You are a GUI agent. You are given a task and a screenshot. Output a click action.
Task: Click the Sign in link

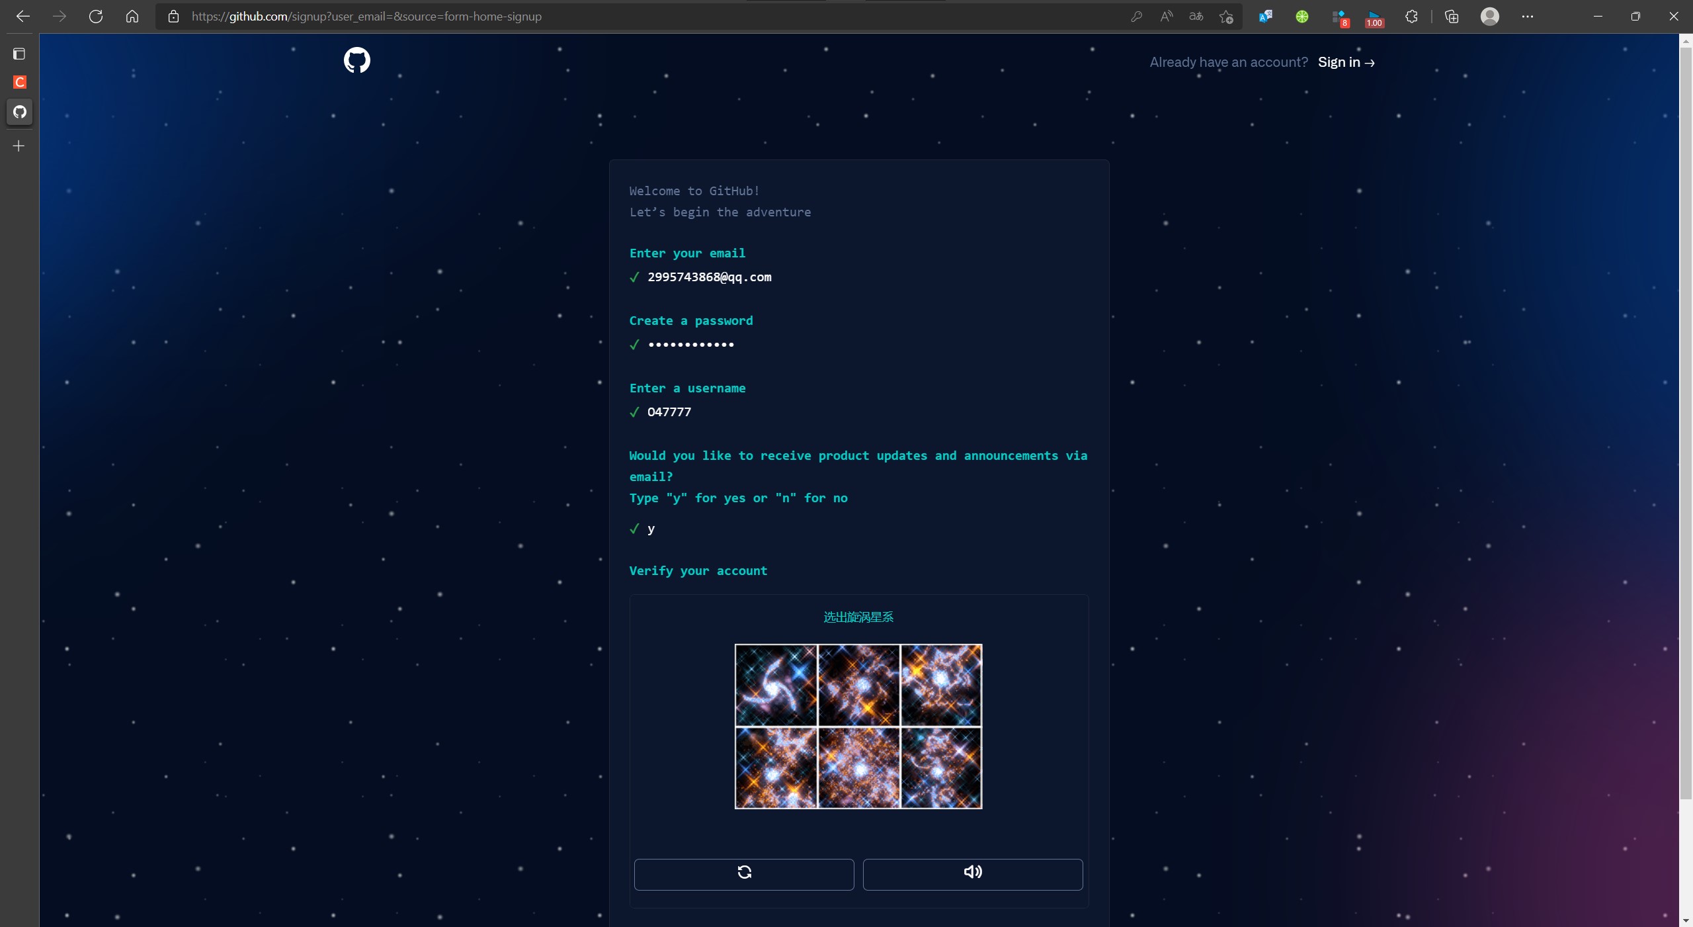click(x=1346, y=62)
